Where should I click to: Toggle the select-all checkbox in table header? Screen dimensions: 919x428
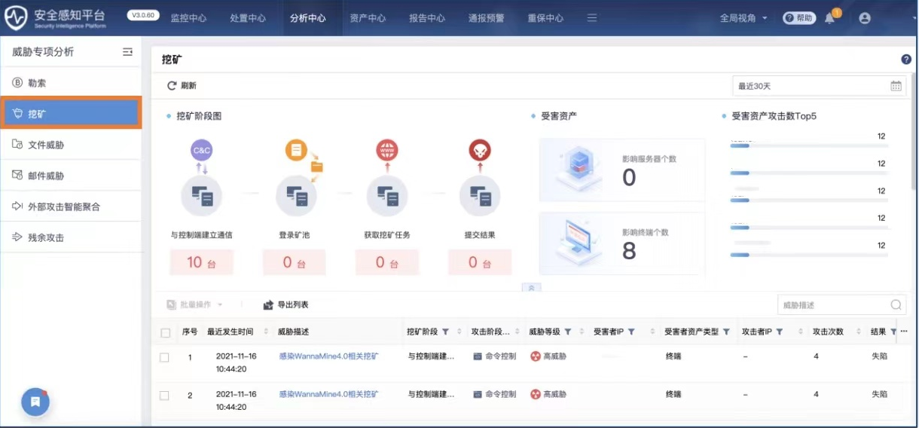166,332
